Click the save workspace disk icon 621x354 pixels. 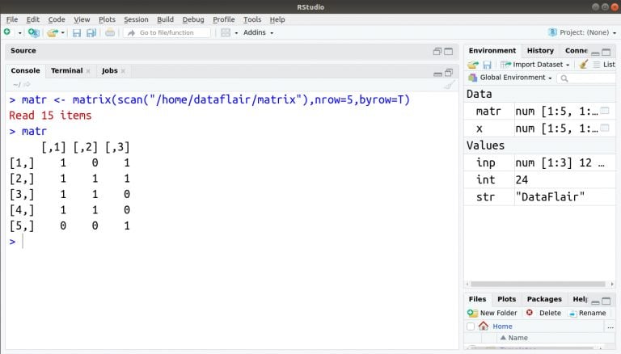[x=487, y=65]
